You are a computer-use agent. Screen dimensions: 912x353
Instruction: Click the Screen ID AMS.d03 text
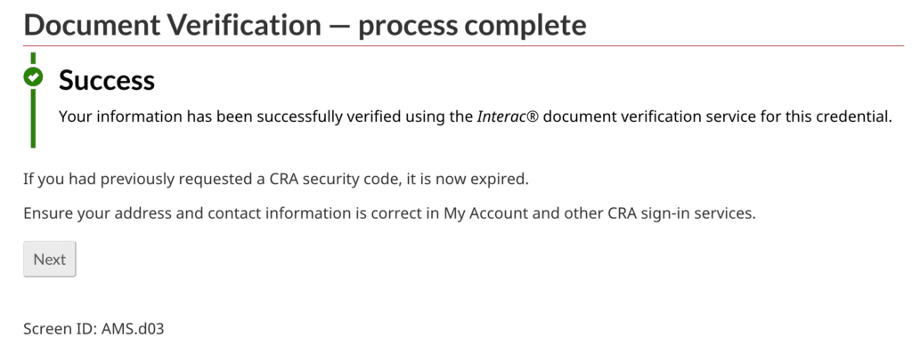coord(94,329)
